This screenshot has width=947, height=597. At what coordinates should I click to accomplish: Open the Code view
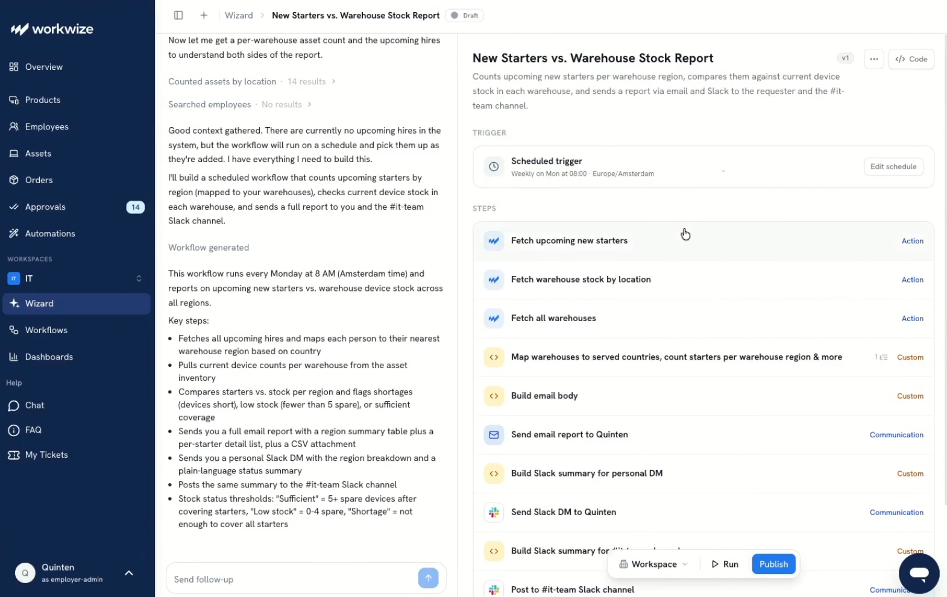(x=911, y=59)
